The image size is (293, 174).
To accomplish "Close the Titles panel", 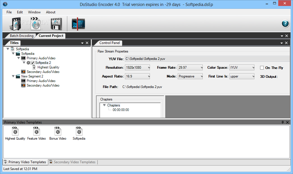I will click(x=87, y=43).
